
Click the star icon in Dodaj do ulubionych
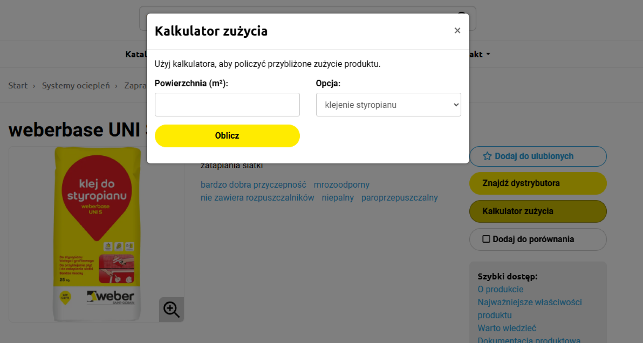(487, 156)
